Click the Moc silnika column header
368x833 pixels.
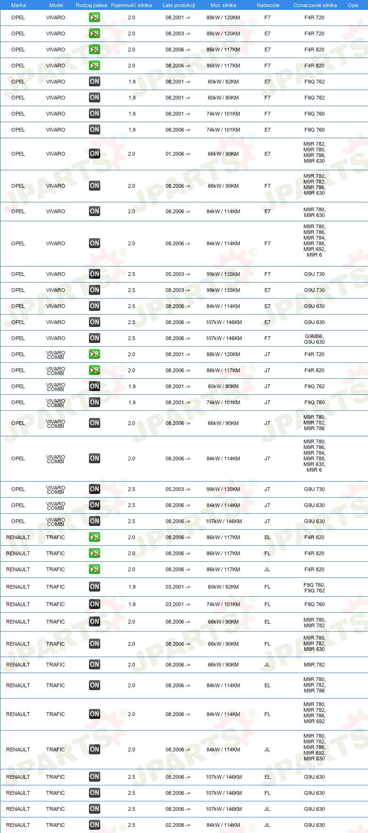224,5
